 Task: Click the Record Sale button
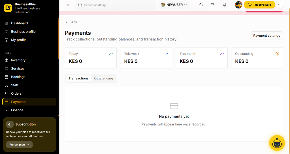click(259, 5)
